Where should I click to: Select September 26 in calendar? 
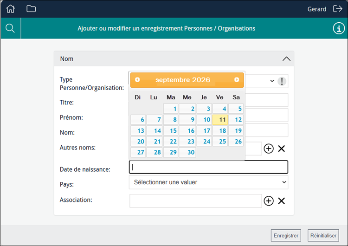point(236,142)
